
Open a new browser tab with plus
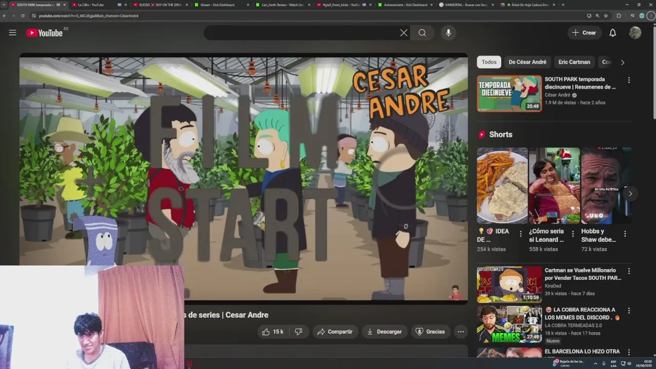563,5
